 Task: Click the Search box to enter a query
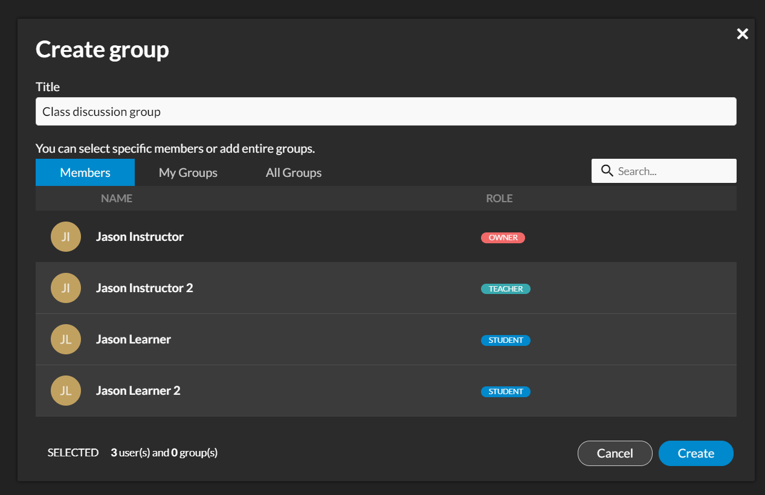tap(665, 171)
